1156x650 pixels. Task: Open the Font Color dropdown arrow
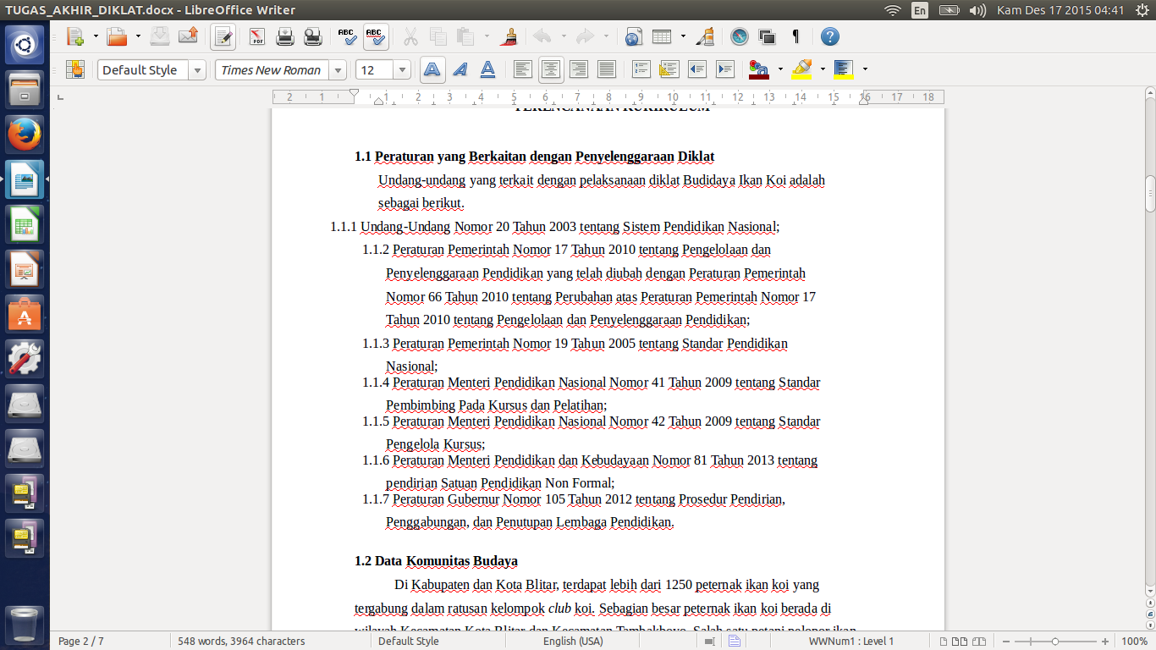pyautogui.click(x=780, y=69)
